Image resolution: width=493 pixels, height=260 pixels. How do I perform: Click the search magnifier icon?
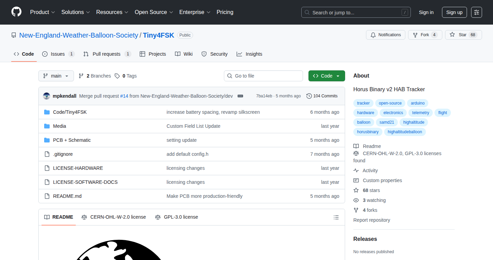pos(307,12)
